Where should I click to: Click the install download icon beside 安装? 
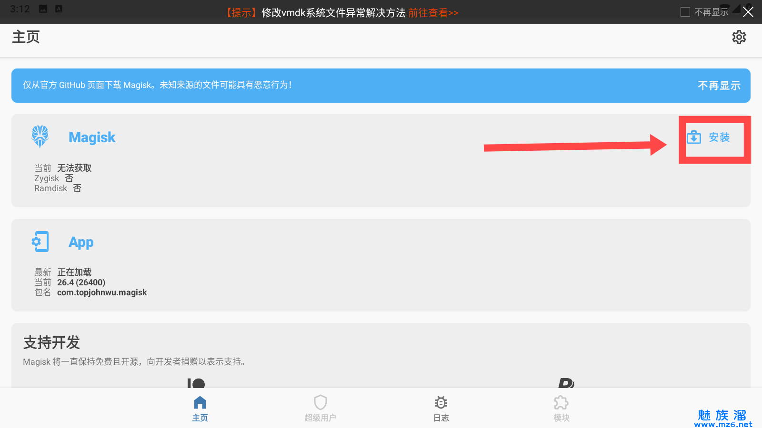click(x=694, y=137)
